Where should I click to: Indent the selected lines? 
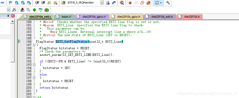point(37,3)
